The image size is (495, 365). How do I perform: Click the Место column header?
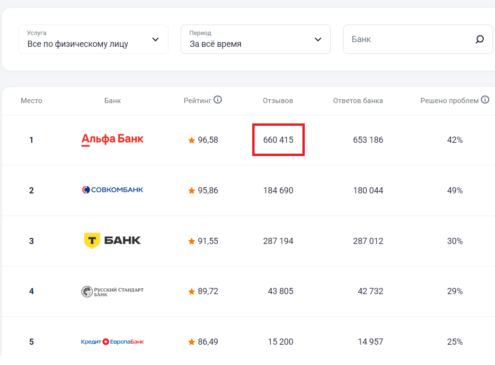tap(31, 101)
